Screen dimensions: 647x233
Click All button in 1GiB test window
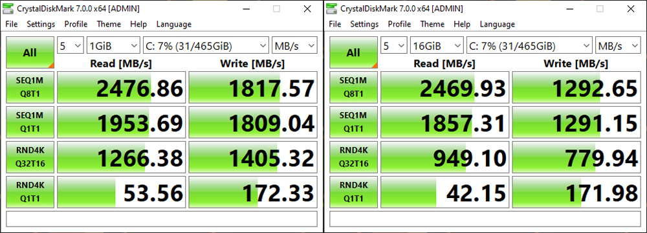tap(30, 52)
